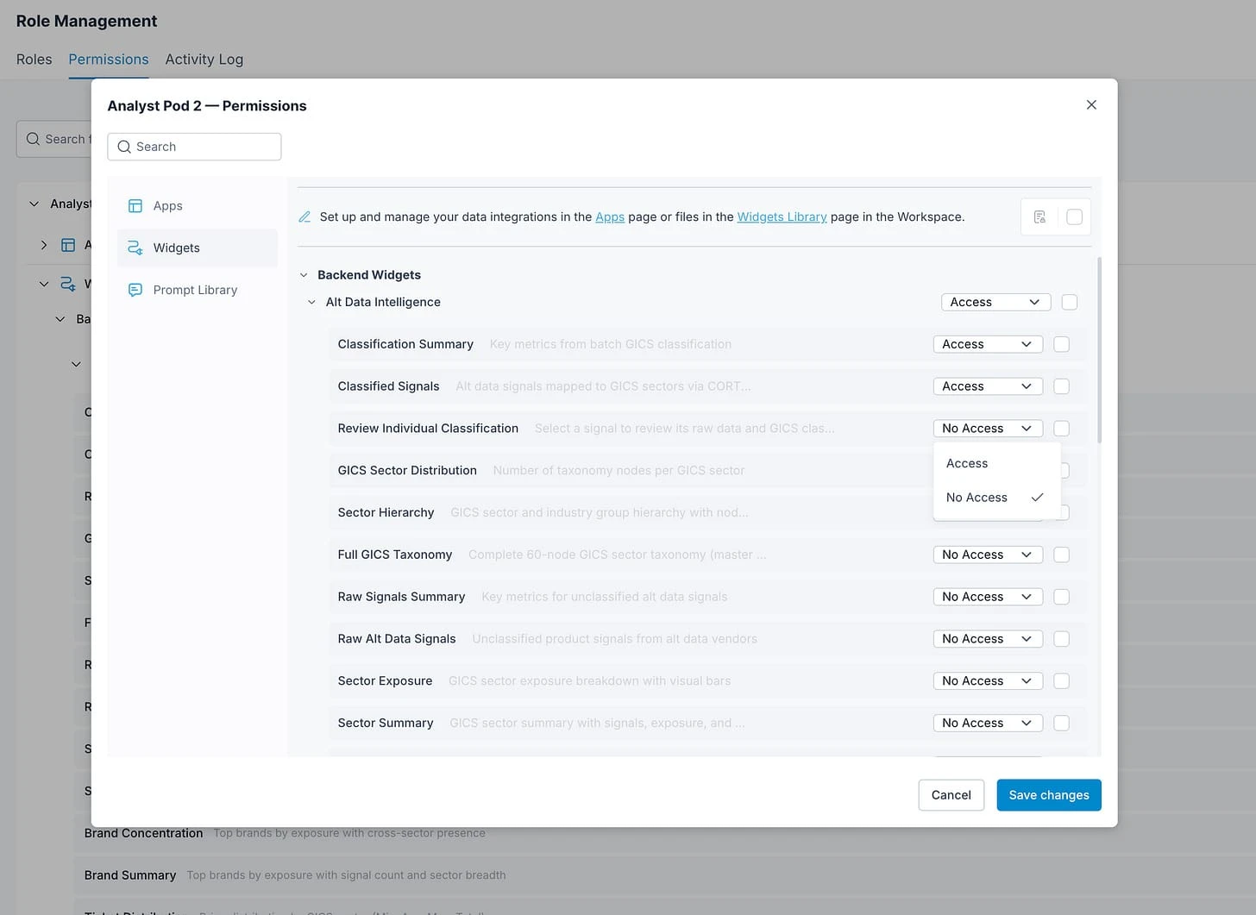Choose Access in the open Review Individual Classification dropdown
This screenshot has height=915, width=1256.
coord(967,463)
